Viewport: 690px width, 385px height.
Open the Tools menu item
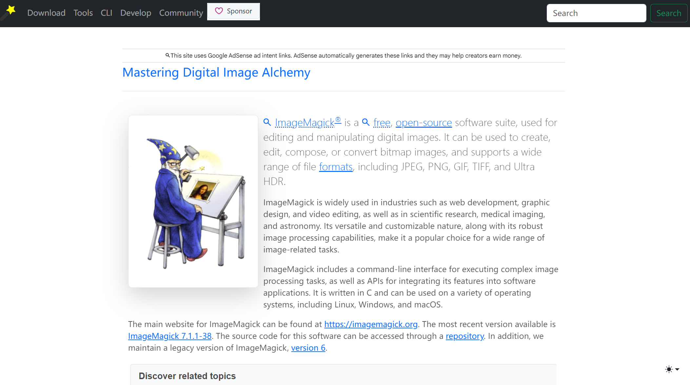tap(83, 13)
